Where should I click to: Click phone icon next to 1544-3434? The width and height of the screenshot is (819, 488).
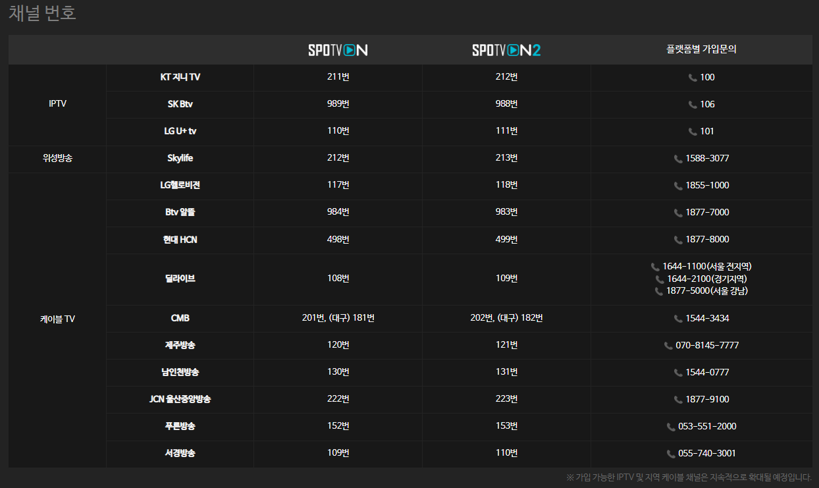(x=678, y=319)
